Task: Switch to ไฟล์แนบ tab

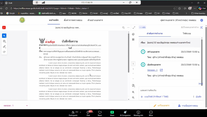Action: (x=187, y=34)
